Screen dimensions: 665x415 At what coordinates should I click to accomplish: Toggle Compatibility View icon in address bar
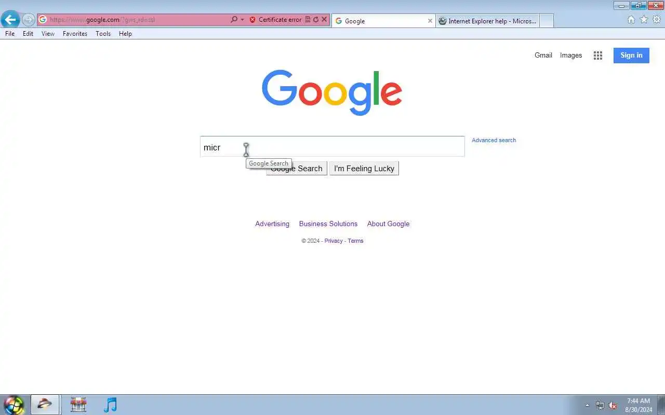click(308, 20)
